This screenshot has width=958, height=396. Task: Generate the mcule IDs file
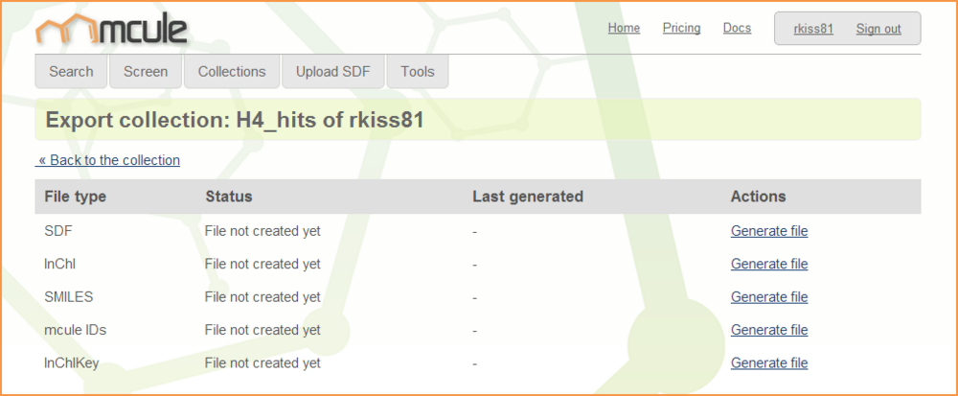[x=769, y=330]
